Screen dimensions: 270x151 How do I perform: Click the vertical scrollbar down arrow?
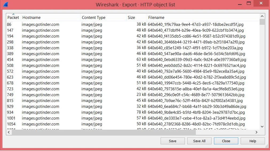[x=262, y=126]
